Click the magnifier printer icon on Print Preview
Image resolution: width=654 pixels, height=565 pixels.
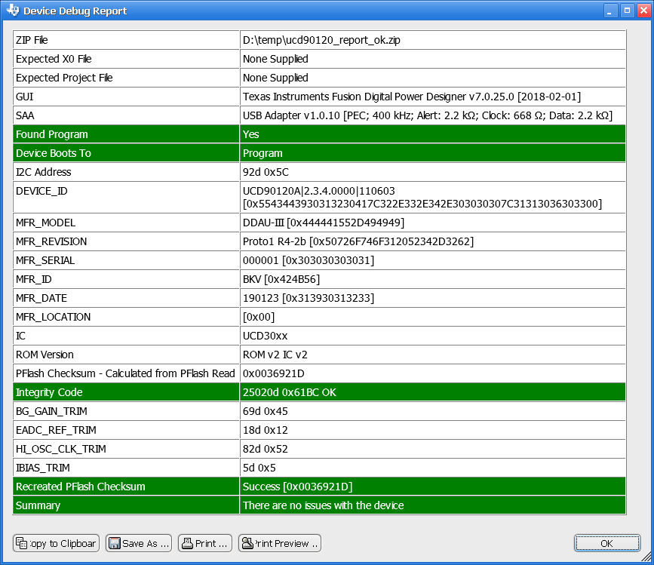click(247, 543)
